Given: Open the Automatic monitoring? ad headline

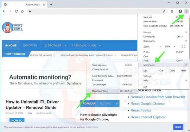Looking at the screenshot, I should 40,77.
